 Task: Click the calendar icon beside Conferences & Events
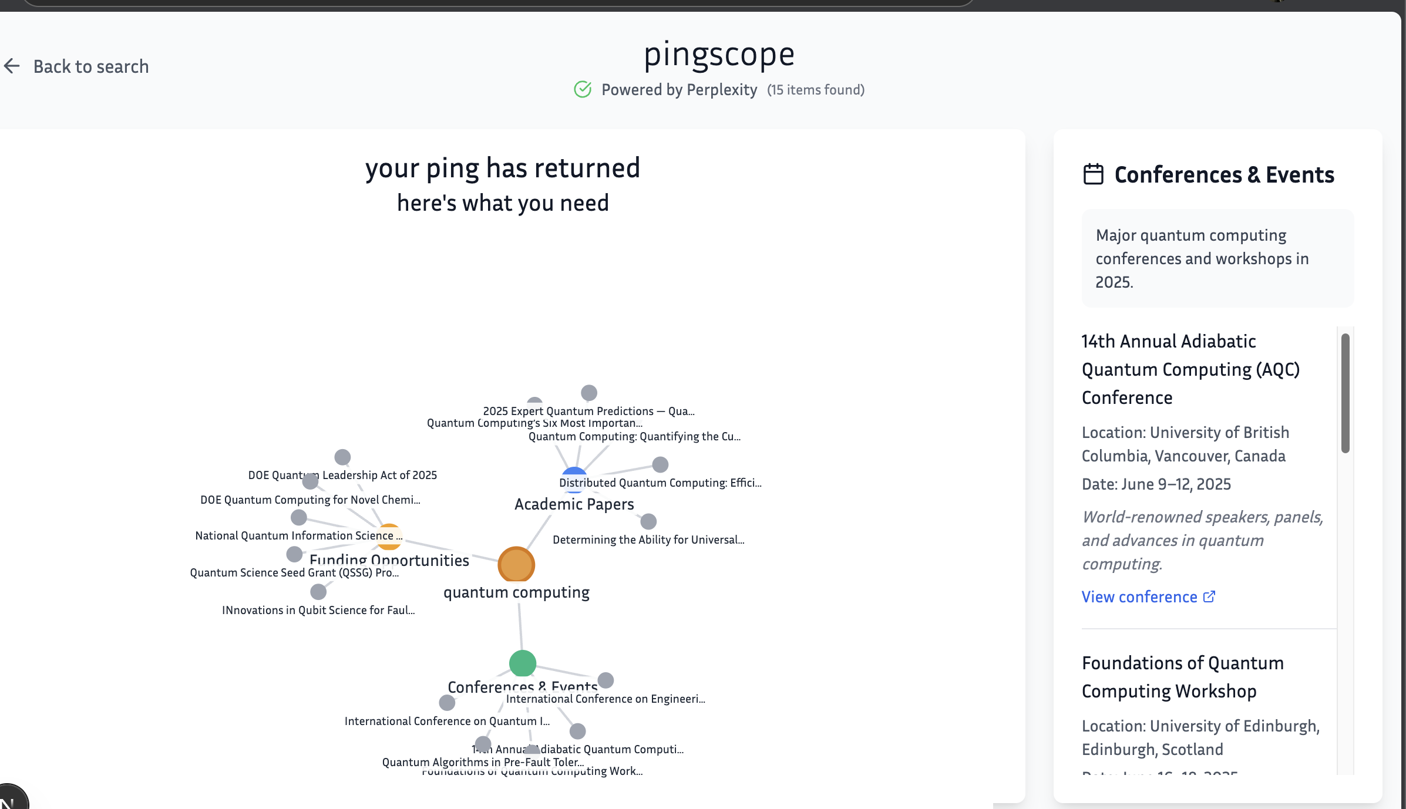(x=1093, y=174)
